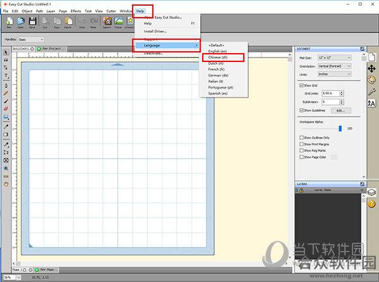The height and width of the screenshot is (282, 379).
Task: Choose Spanish (es) language
Action: 218,94
